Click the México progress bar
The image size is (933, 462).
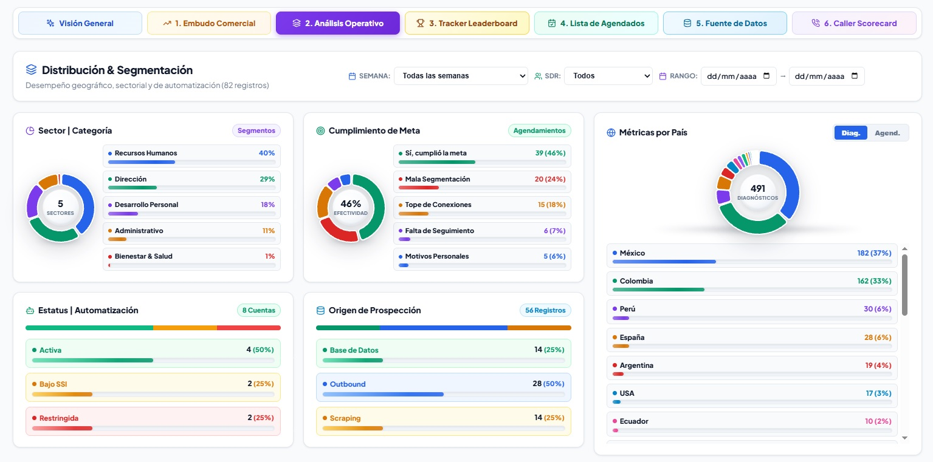752,262
